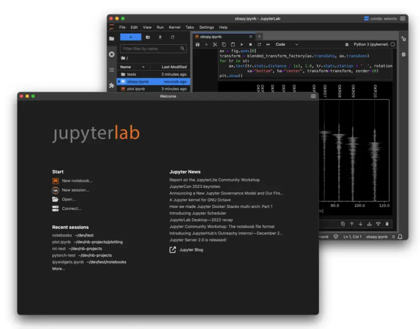The width and height of the screenshot is (420, 329).
Task: Refresh the file browser list
Action: click(x=172, y=37)
